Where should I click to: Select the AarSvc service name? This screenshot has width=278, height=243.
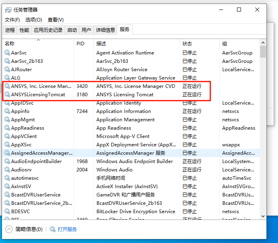tap(19, 53)
